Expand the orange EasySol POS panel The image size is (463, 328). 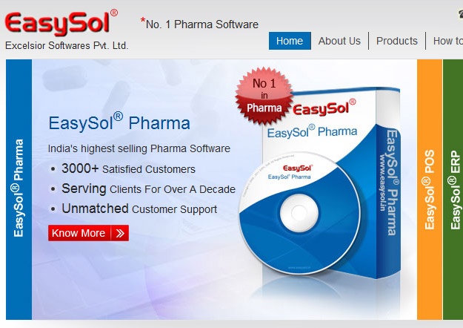pyautogui.click(x=430, y=189)
